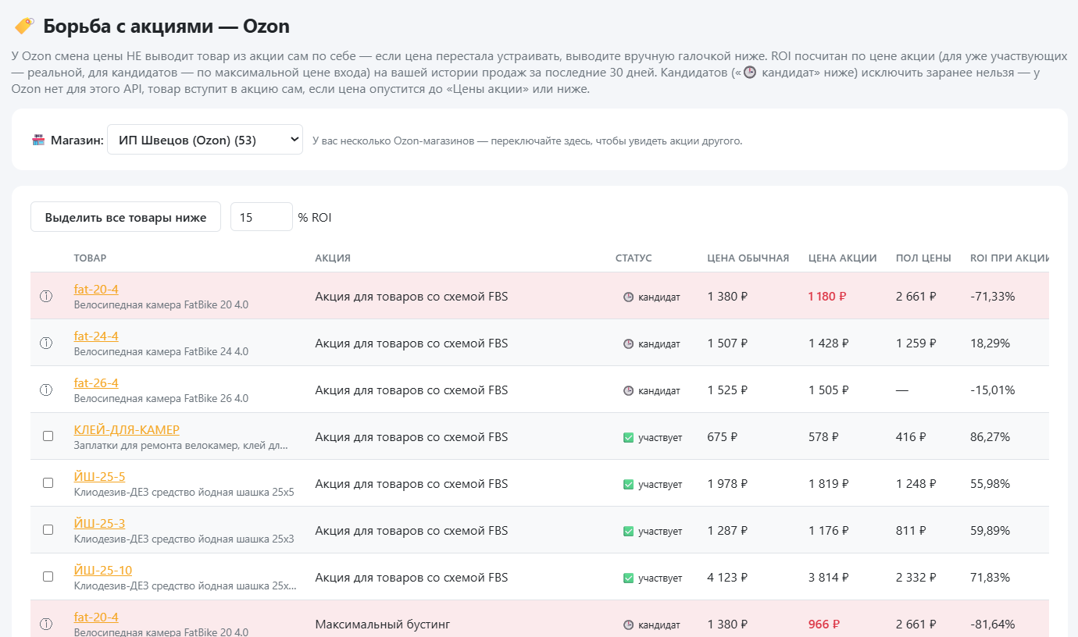Click clock icon in fat-20-4 FBS promo row
The height and width of the screenshot is (637, 1078).
(x=629, y=297)
